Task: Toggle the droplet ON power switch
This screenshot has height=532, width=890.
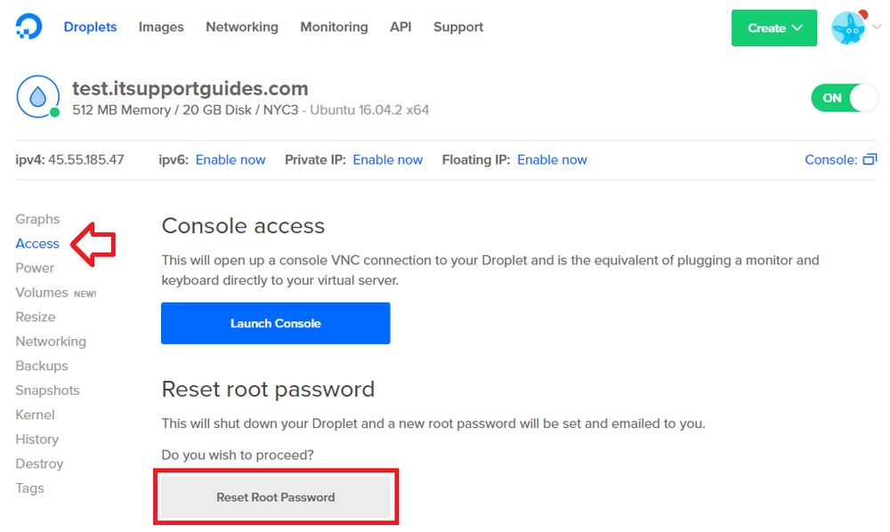Action: (844, 98)
